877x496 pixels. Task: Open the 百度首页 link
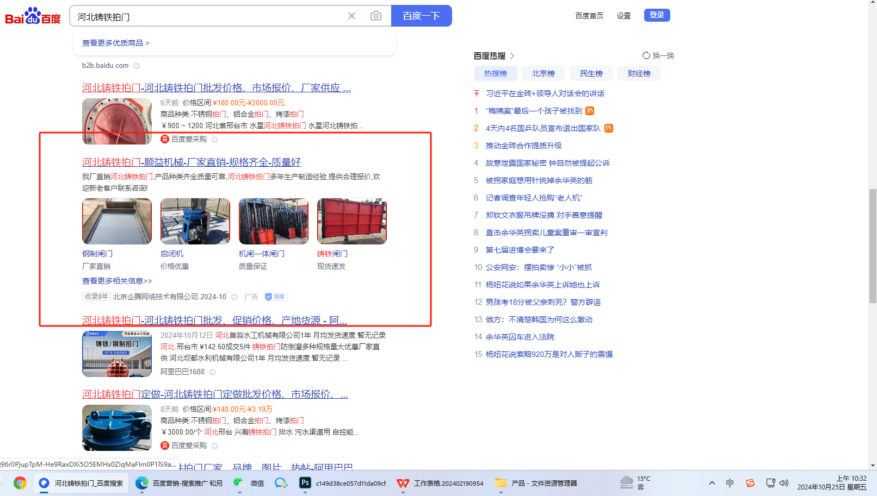pyautogui.click(x=589, y=16)
